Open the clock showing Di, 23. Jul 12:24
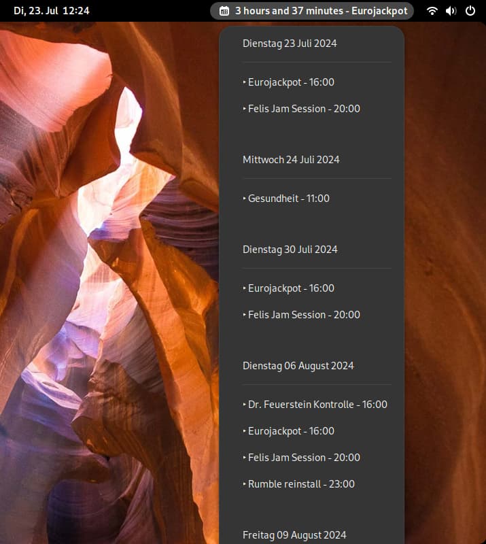The image size is (486, 544). pos(52,11)
